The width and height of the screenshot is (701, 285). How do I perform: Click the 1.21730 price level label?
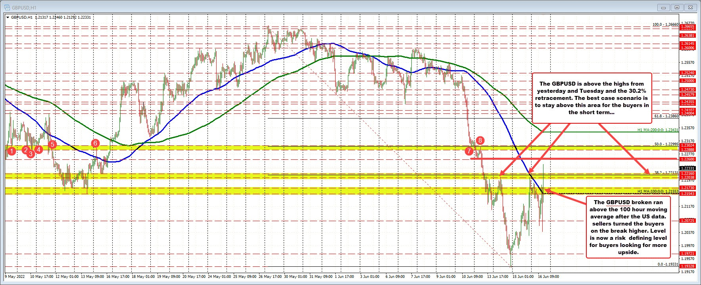pos(688,187)
